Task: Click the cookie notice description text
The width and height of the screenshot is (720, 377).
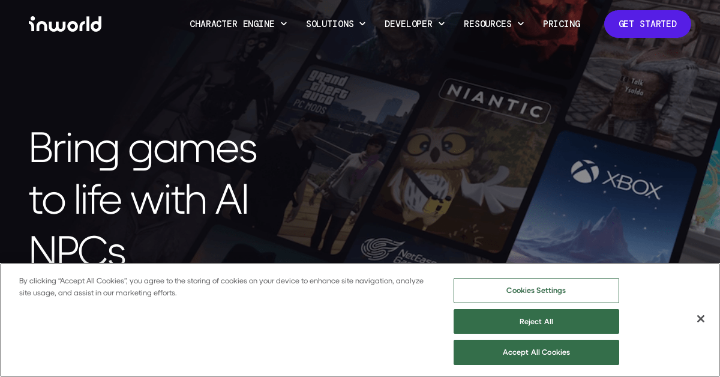Action: pos(221,287)
